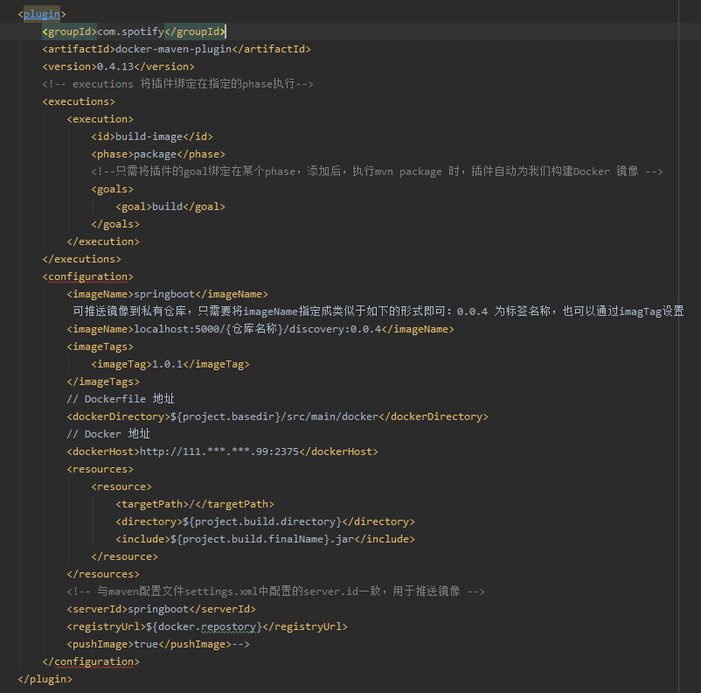This screenshot has height=693, width=701.
Task: Click the id build-image line
Action: coord(152,136)
